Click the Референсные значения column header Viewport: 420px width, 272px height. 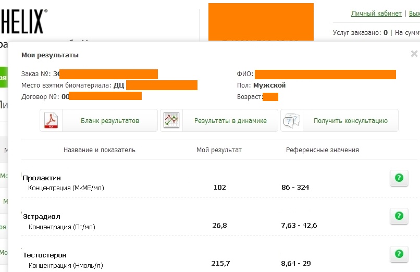point(322,150)
